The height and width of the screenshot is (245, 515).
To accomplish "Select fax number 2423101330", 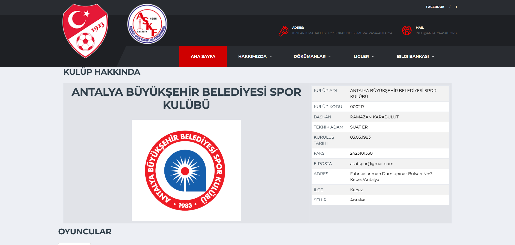I will coord(361,153).
